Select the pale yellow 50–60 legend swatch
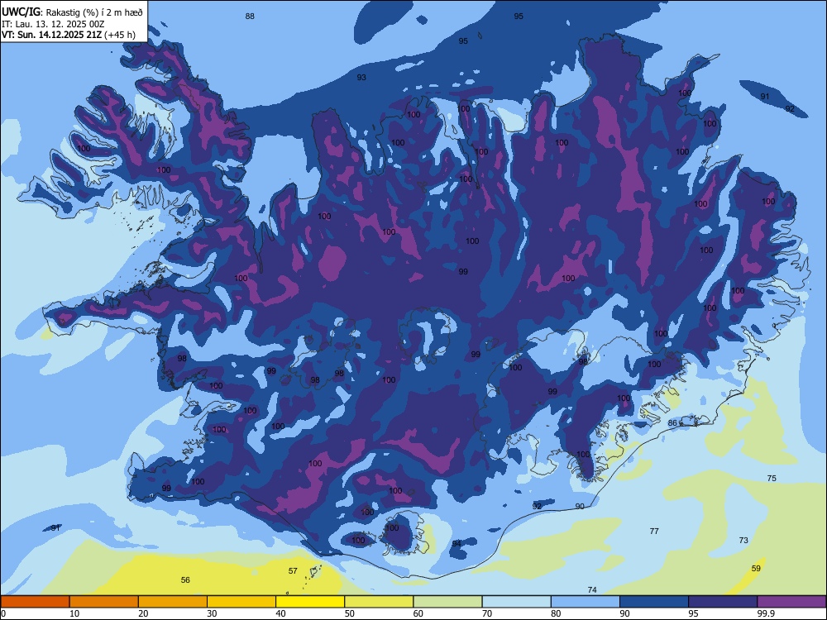 tap(379, 602)
